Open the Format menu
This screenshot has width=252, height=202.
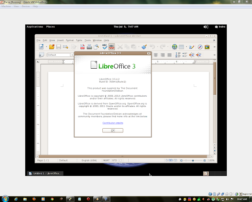tap(70, 40)
